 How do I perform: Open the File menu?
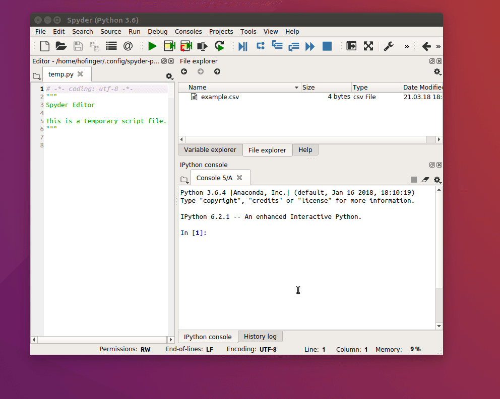(40, 32)
